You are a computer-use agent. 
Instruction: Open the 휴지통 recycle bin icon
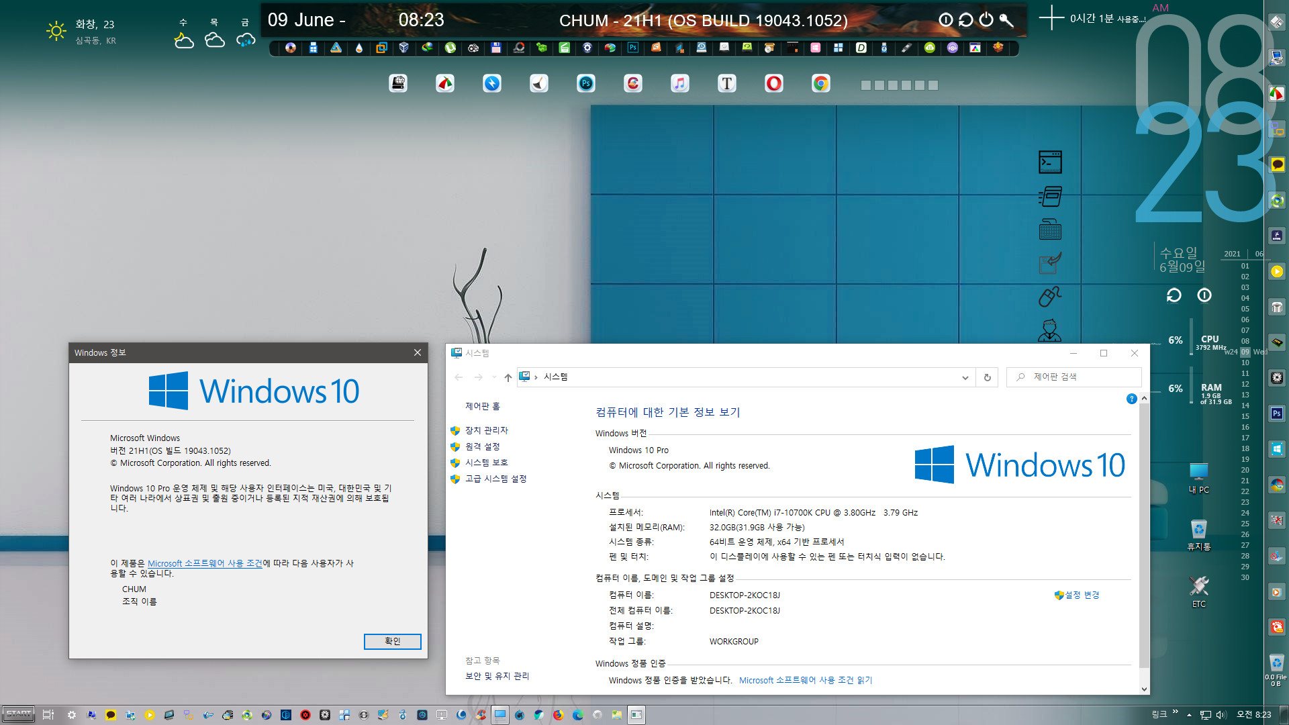pyautogui.click(x=1199, y=535)
